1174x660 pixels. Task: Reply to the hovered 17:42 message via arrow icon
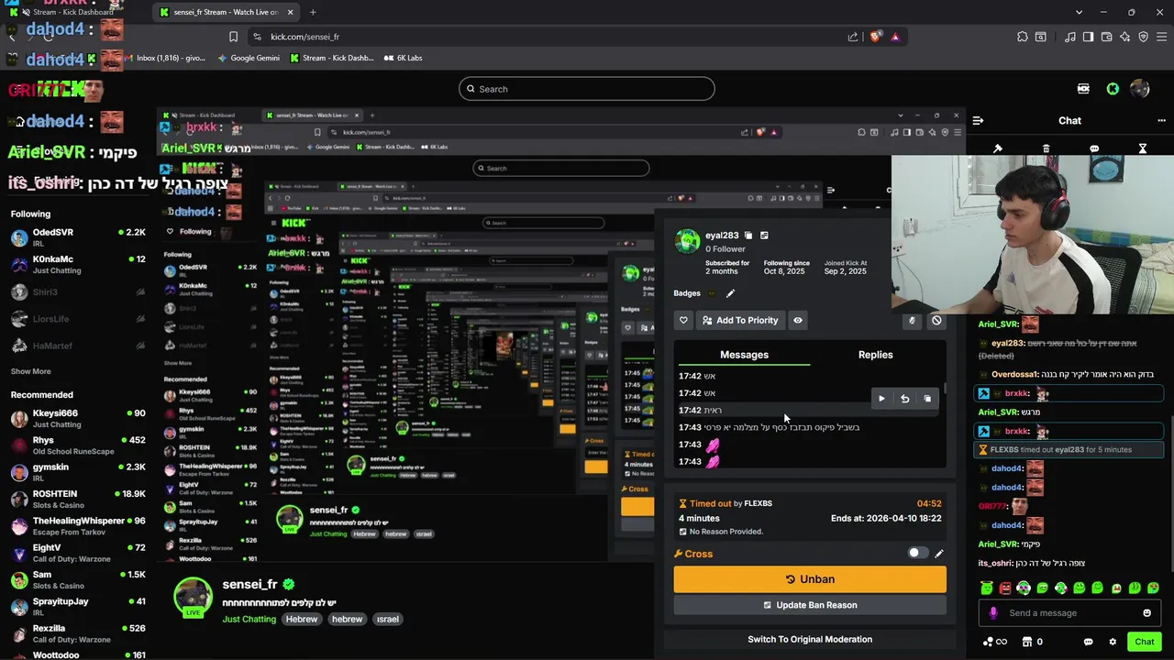click(904, 399)
